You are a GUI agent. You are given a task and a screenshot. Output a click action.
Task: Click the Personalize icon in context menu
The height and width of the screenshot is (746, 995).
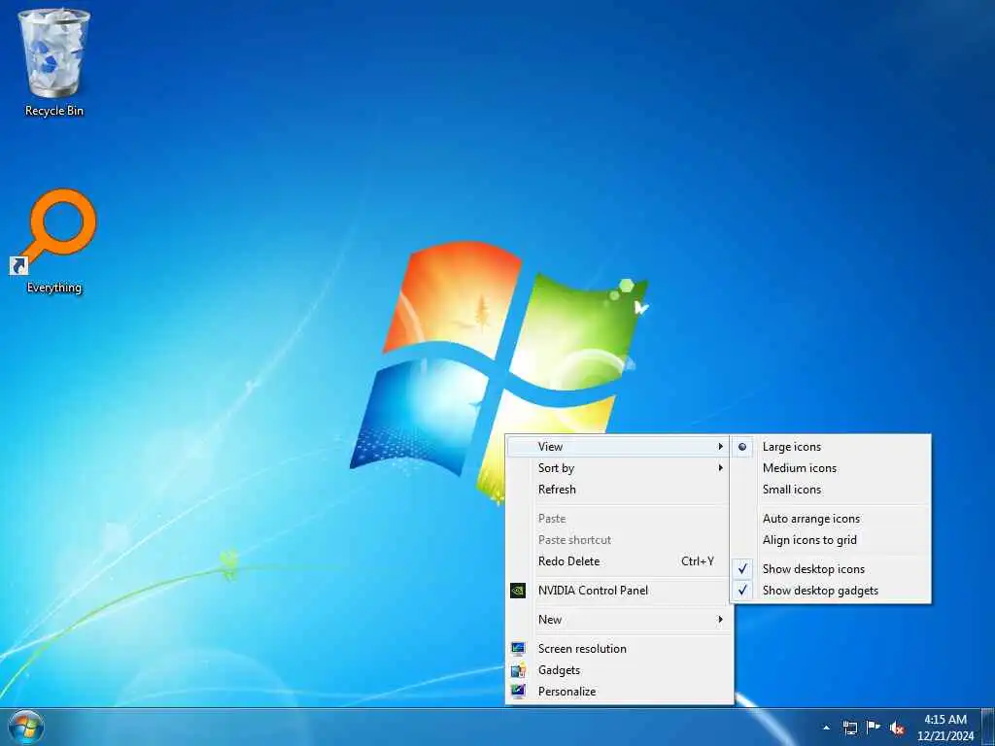pos(518,692)
